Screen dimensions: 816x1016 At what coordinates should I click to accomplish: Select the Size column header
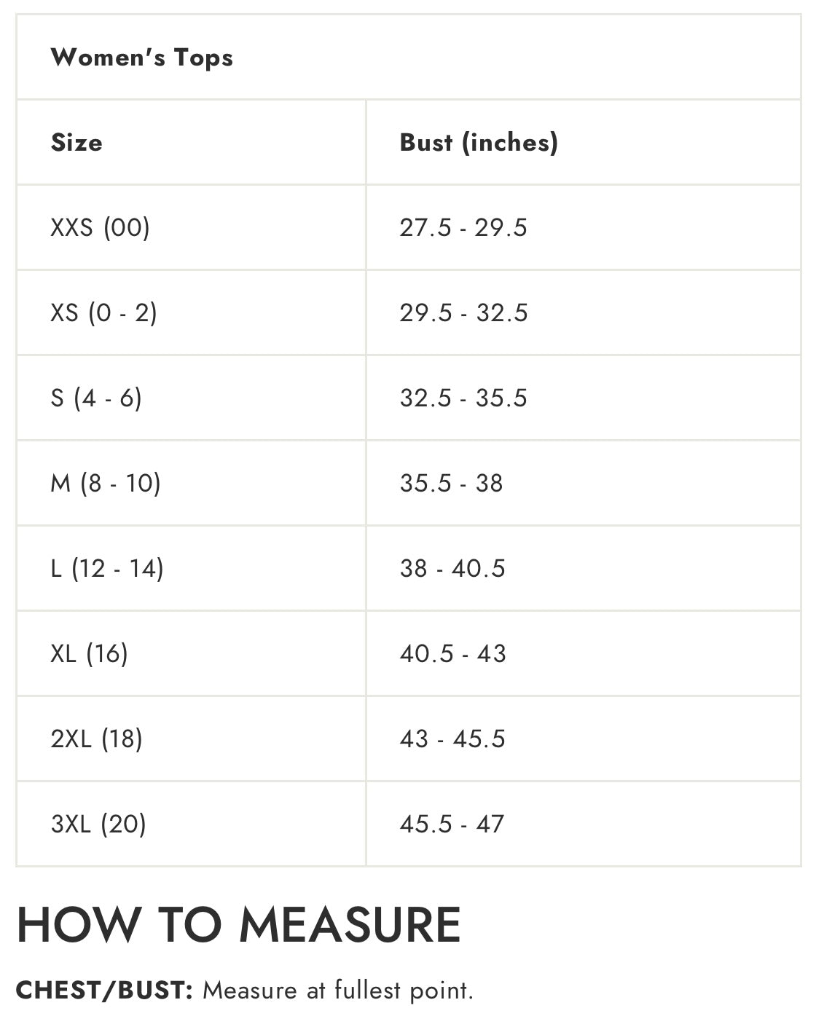coord(76,143)
